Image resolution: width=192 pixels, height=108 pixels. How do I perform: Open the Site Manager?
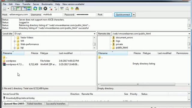pyautogui.click(x=4, y=9)
